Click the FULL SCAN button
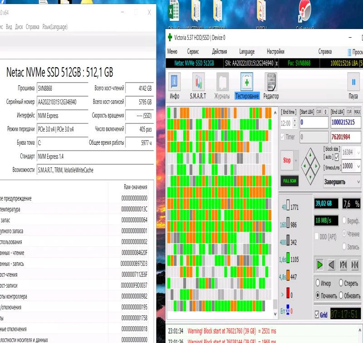Screen dimensions: 363x343 289,181
